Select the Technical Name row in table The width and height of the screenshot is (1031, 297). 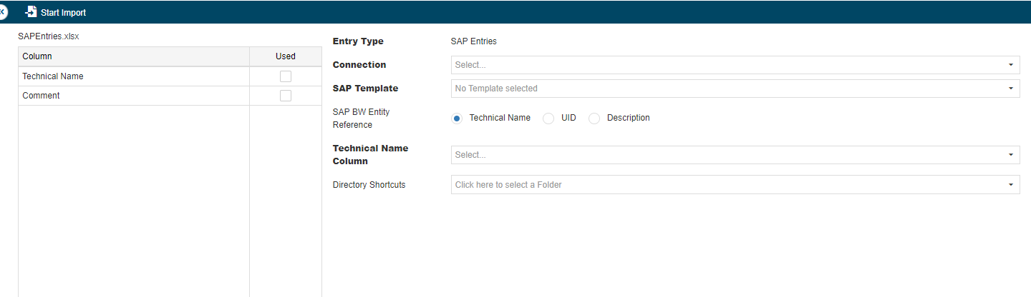tap(133, 76)
